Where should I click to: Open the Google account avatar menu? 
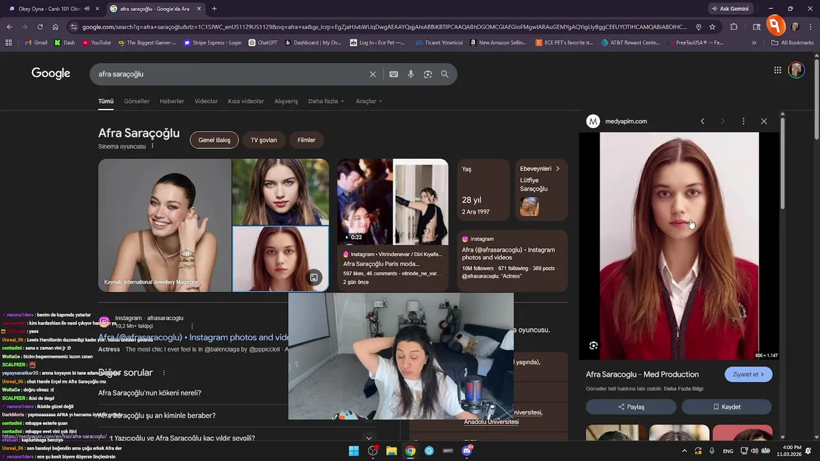tap(796, 70)
